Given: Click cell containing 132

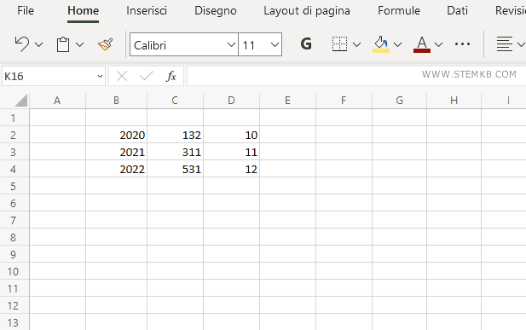Looking at the screenshot, I should pos(175,135).
